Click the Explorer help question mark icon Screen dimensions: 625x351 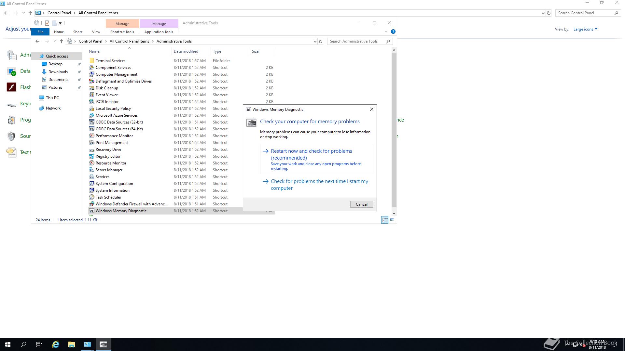(393, 32)
